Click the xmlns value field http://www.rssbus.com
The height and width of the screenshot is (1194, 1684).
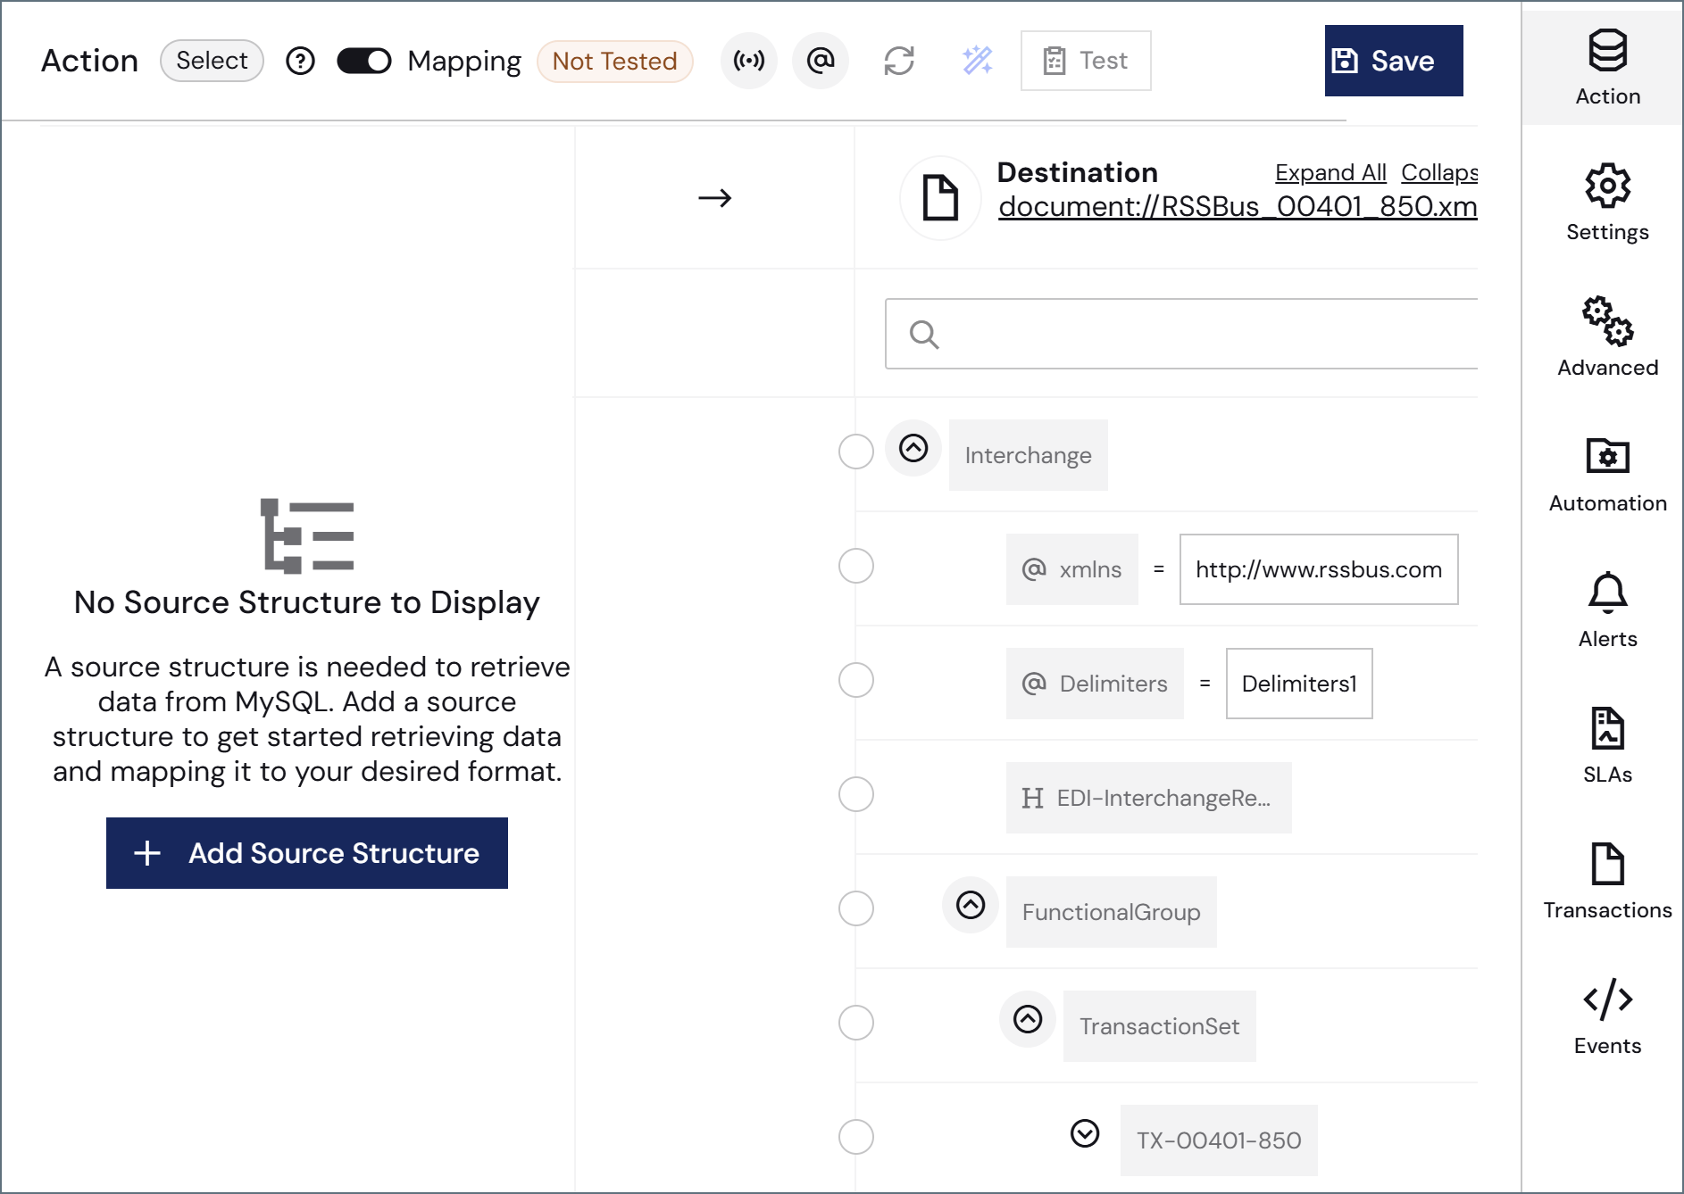tap(1319, 569)
